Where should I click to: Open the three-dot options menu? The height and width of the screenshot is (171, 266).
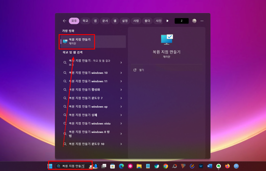point(202,21)
